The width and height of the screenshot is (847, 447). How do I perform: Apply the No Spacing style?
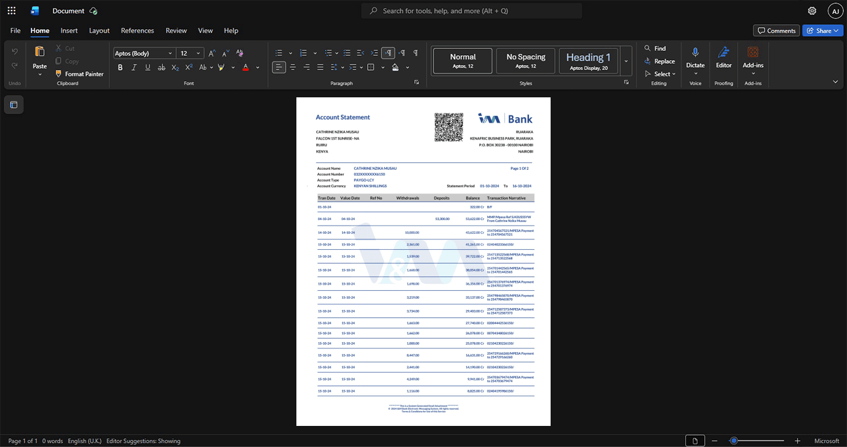[x=526, y=61]
